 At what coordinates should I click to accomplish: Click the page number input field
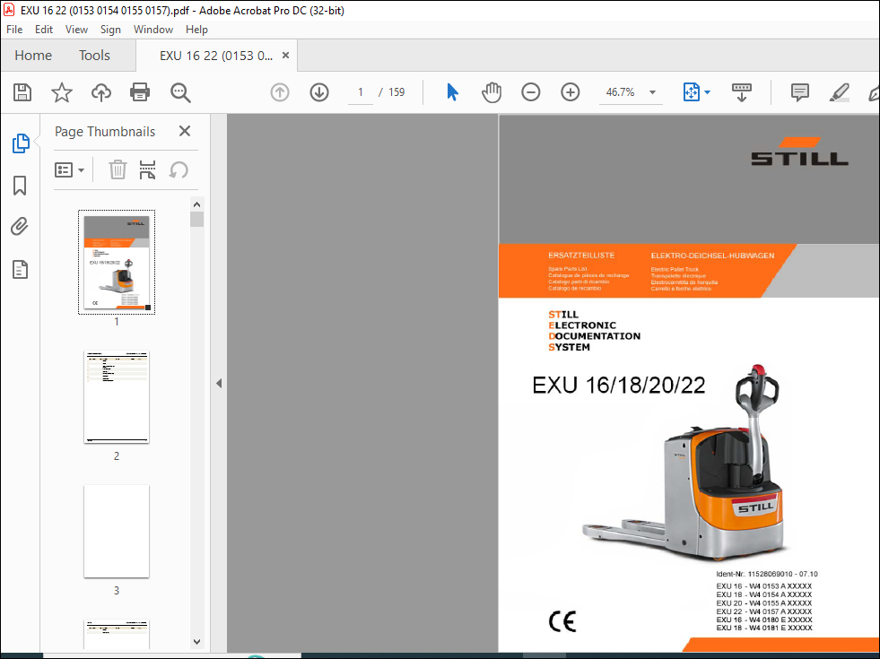tap(361, 92)
